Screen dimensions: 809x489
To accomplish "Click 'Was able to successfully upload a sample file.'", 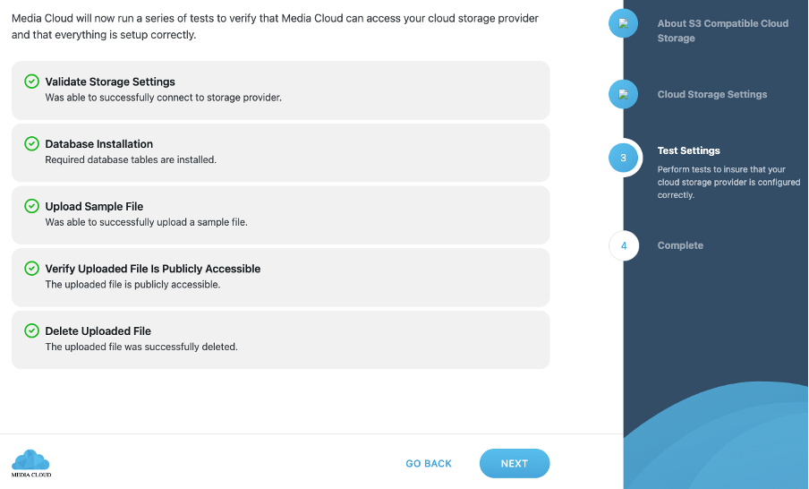I will pos(147,222).
